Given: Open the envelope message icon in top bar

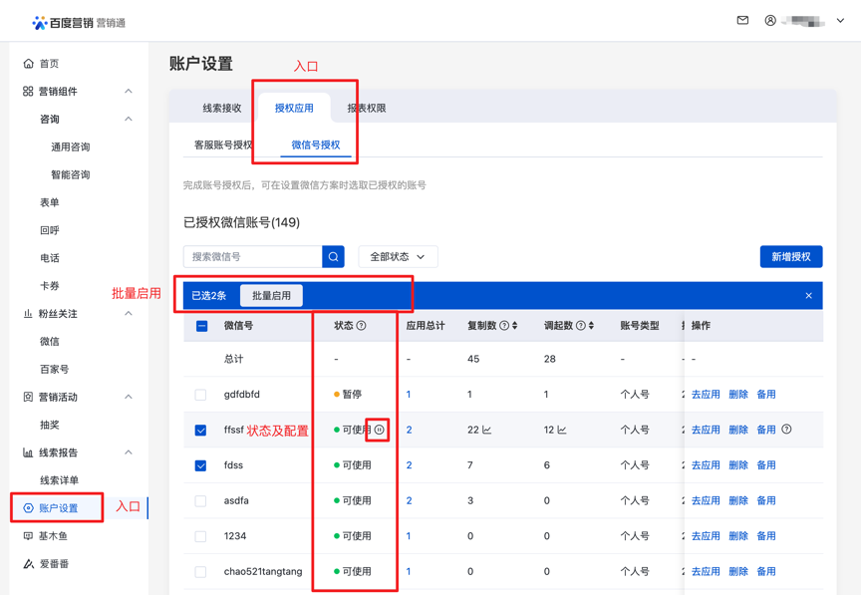Looking at the screenshot, I should click(x=741, y=20).
